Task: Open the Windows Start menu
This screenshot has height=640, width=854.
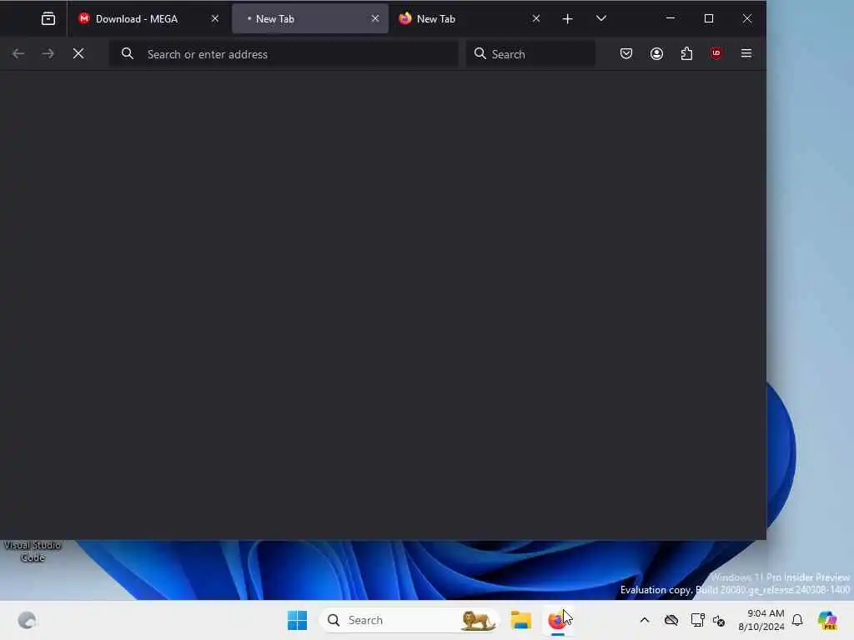Action: point(298,620)
